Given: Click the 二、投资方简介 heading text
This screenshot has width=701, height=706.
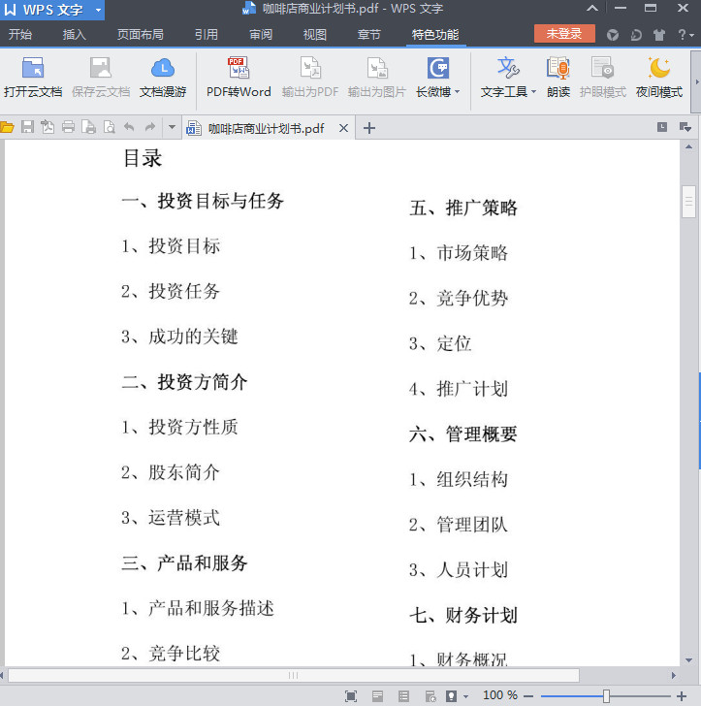Looking at the screenshot, I should coord(184,382).
